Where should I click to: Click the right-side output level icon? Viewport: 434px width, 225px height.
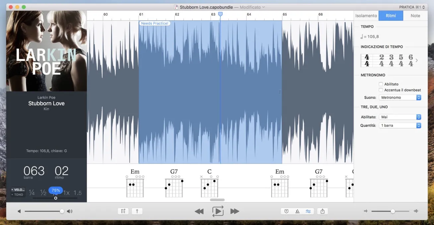tap(415, 211)
